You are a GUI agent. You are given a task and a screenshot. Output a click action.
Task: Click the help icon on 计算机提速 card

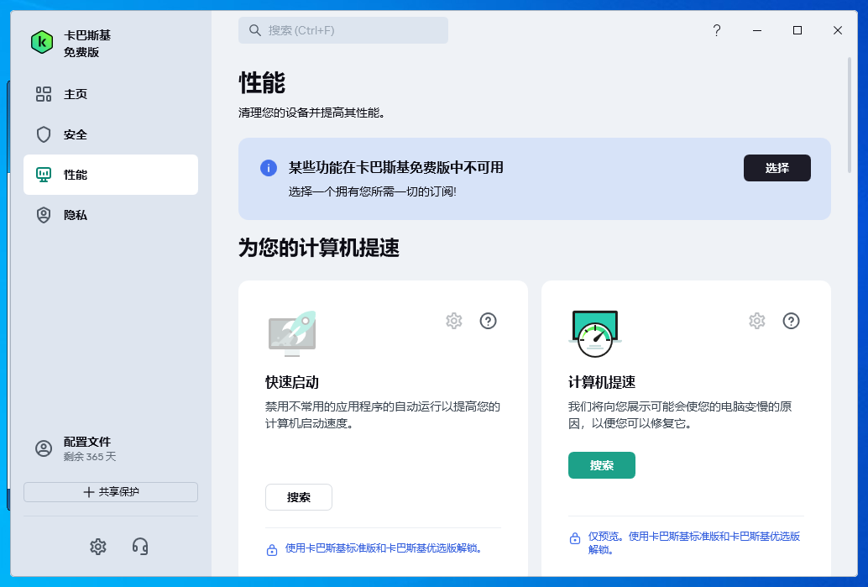(792, 321)
